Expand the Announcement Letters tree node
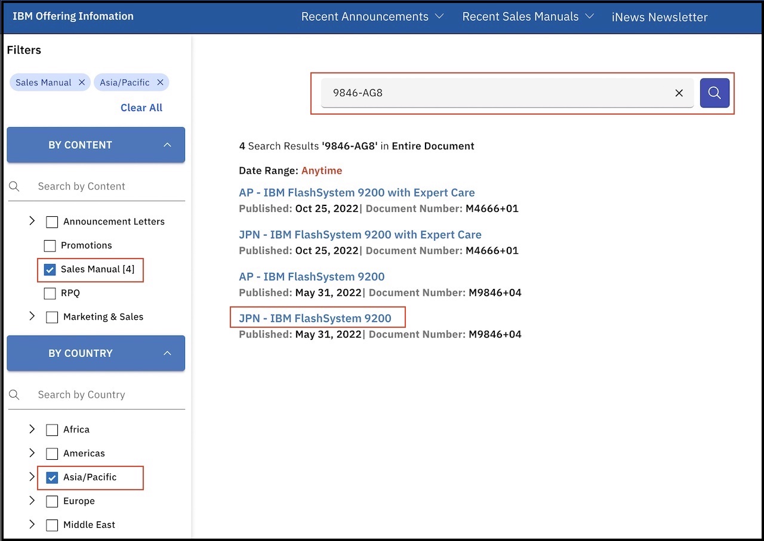This screenshot has height=541, width=764. [x=32, y=221]
